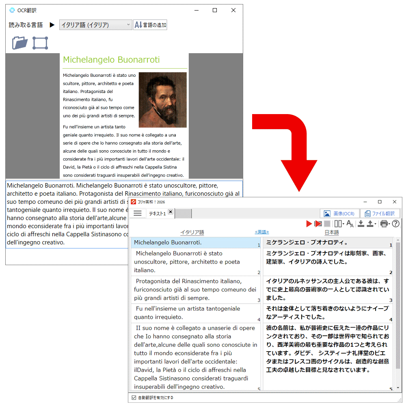Open the print options dropdown
This screenshot has width=406, height=406.
click(389, 224)
